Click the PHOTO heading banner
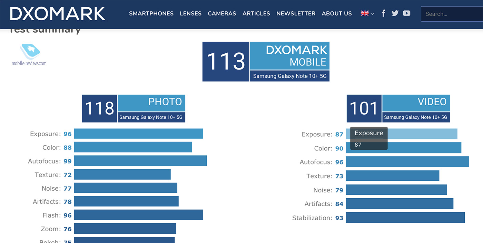 coord(151,103)
